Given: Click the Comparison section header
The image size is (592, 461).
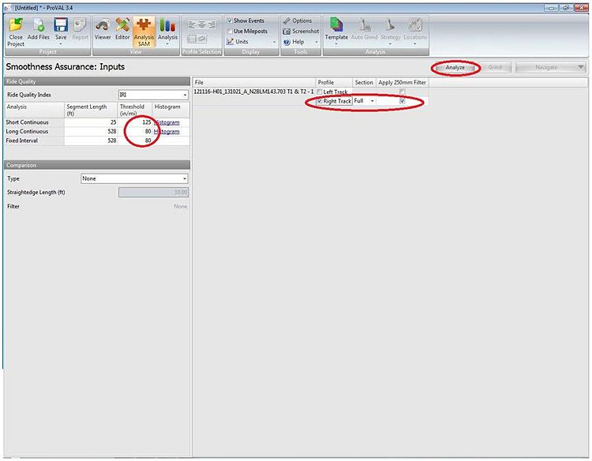Looking at the screenshot, I should coord(97,165).
